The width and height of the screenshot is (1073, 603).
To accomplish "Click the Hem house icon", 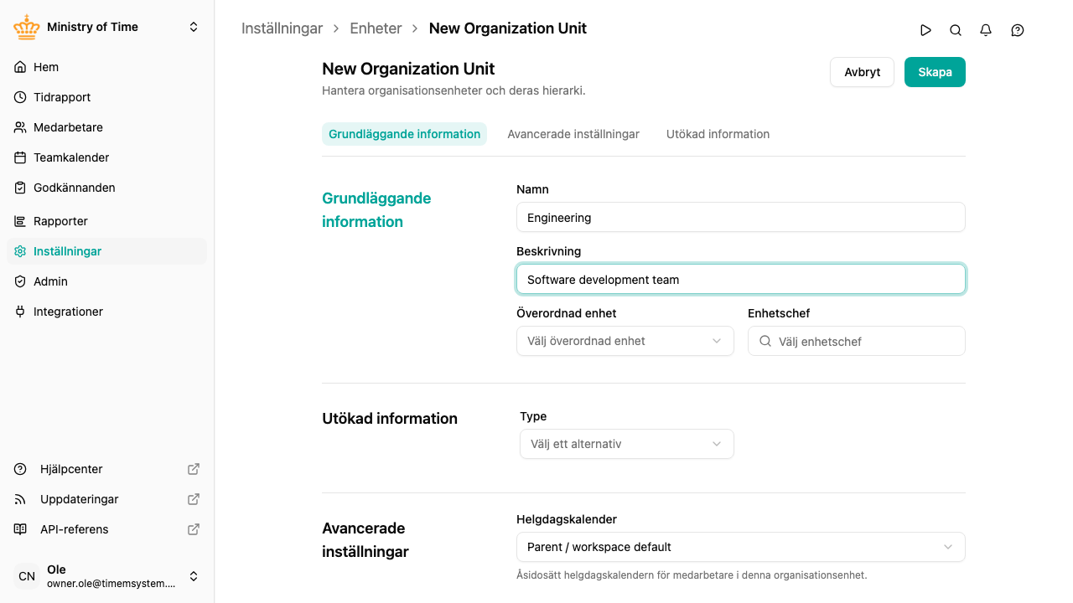I will [x=21, y=67].
